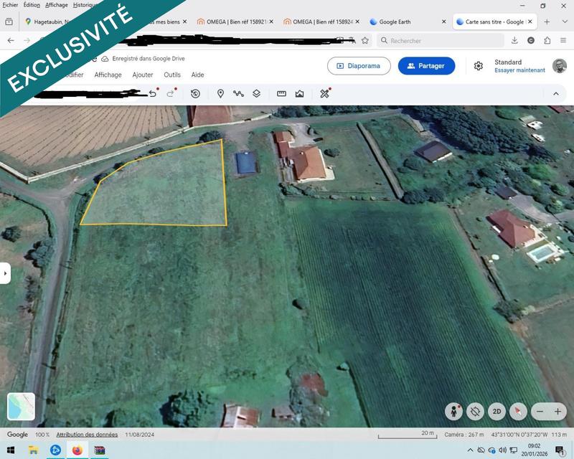Screen dimensions: 574x459
Task: Open the Outils menu
Action: pyautogui.click(x=173, y=75)
